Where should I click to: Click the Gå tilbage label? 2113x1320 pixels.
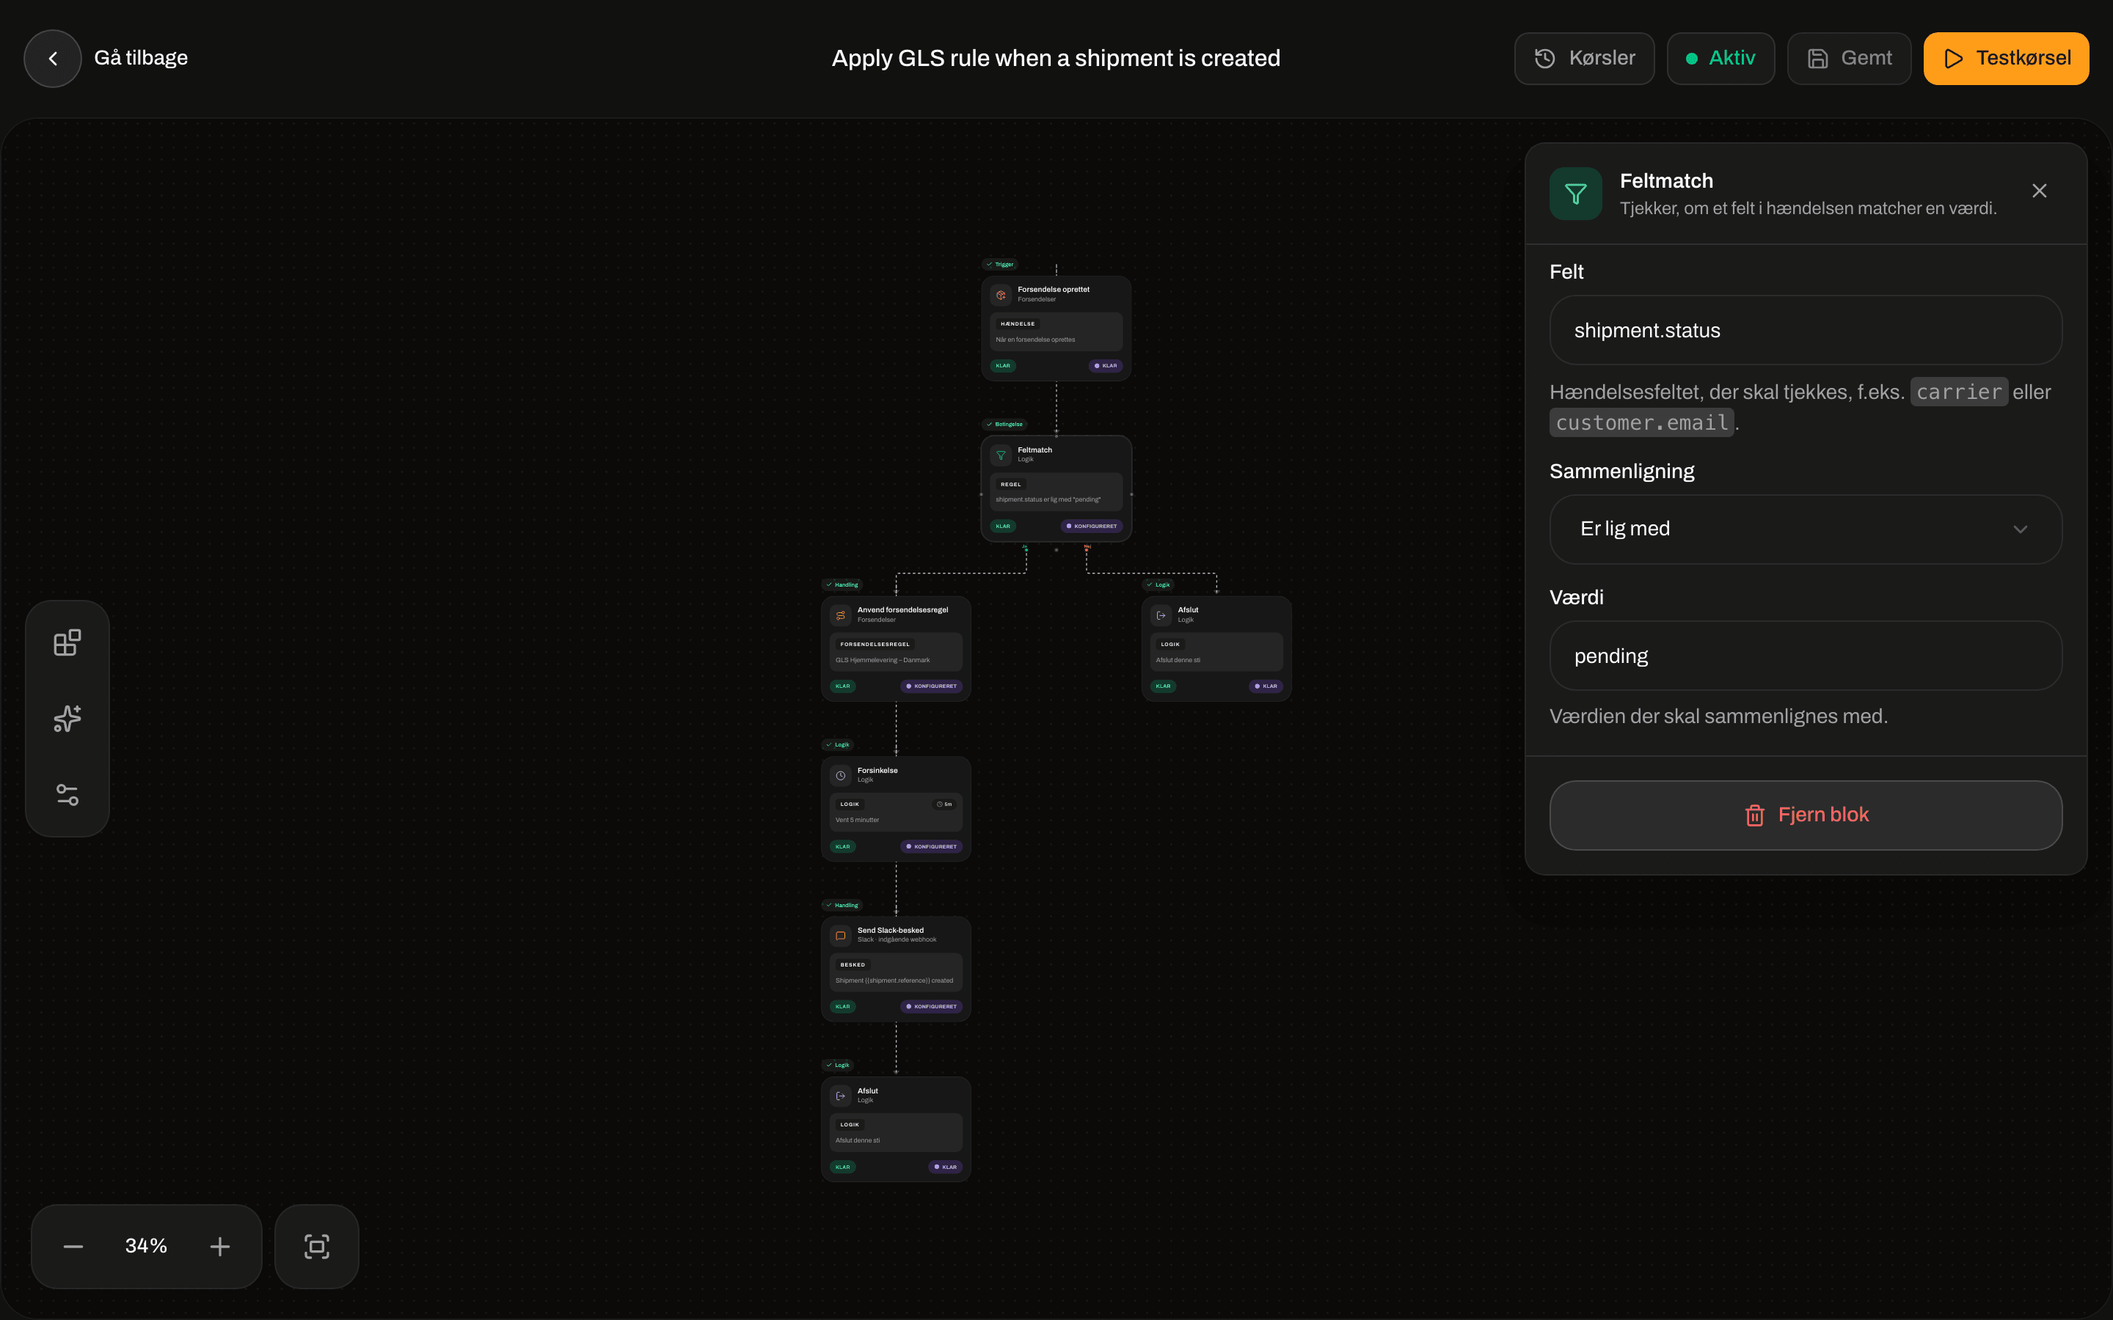pos(141,59)
